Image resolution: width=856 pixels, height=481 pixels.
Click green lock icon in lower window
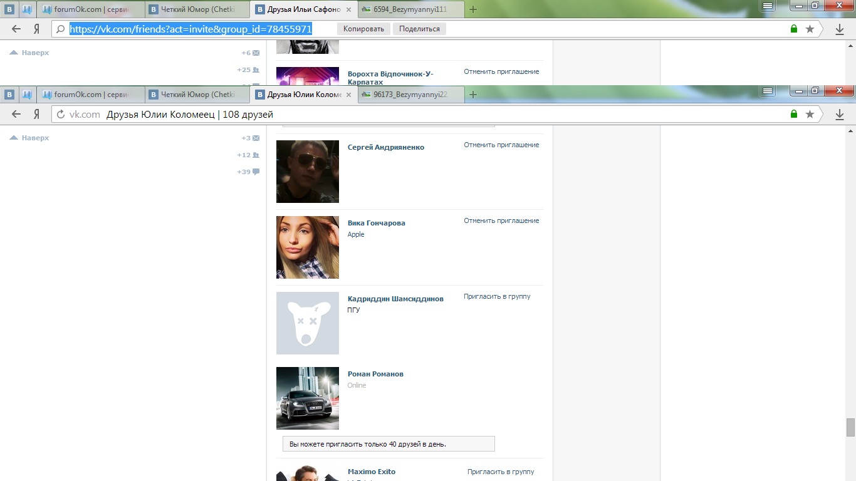(794, 114)
